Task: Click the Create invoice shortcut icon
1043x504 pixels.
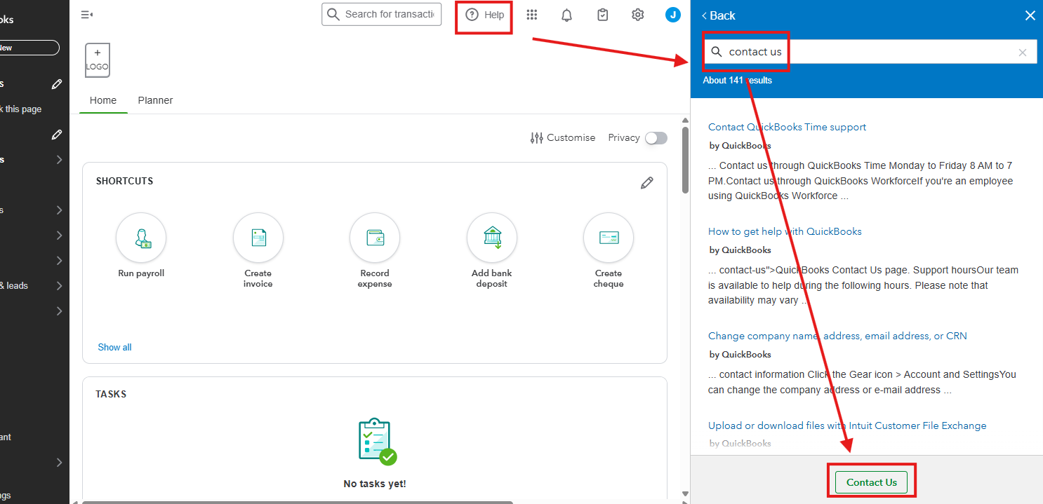Action: pyautogui.click(x=258, y=238)
